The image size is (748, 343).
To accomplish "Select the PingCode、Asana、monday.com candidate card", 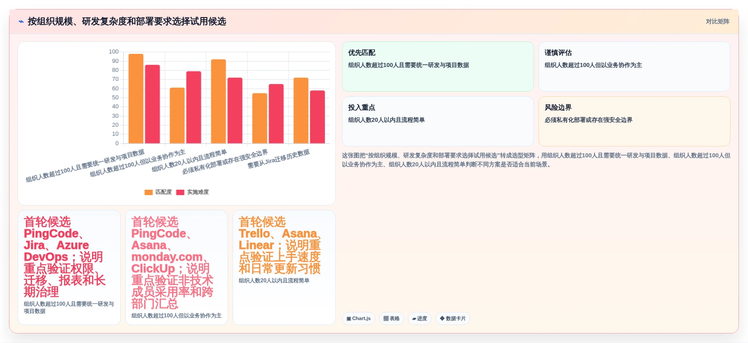I will tap(177, 267).
